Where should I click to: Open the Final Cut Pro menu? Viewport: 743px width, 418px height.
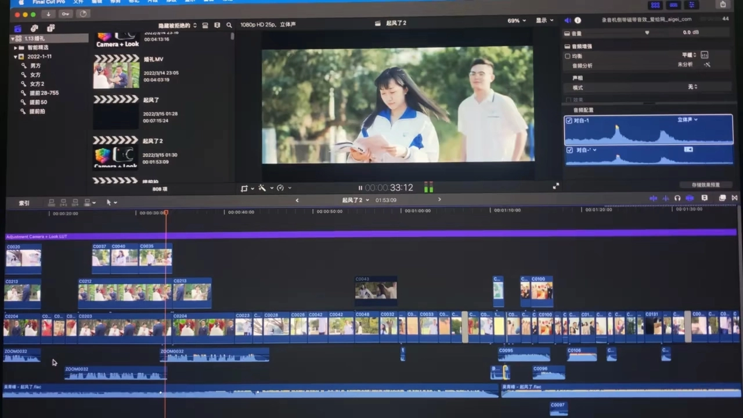(48, 2)
